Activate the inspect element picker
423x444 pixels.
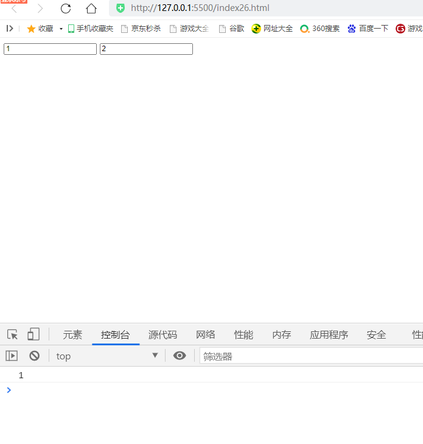(x=12, y=335)
